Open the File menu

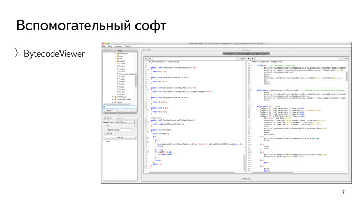pos(104,46)
